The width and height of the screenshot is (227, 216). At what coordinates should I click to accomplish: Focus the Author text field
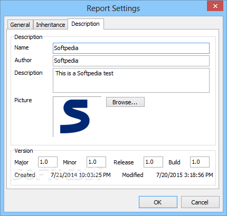pos(131,61)
